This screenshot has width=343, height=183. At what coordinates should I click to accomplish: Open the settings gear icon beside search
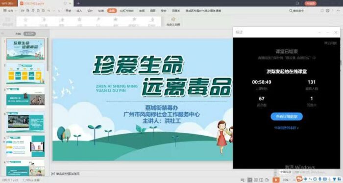click(327, 10)
